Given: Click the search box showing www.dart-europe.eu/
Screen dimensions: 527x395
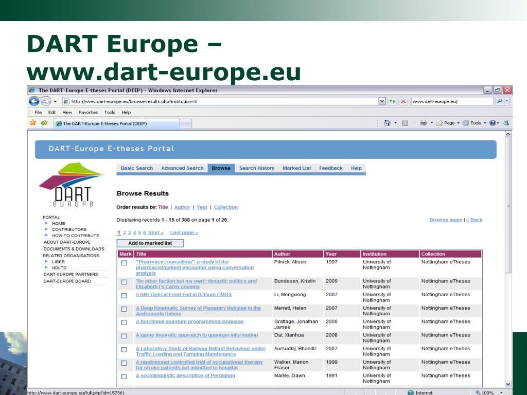Looking at the screenshot, I should coord(452,101).
